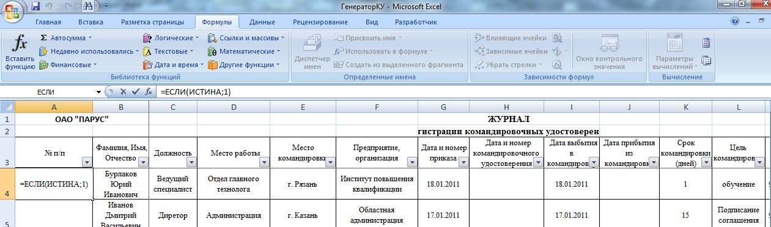This screenshot has height=227, width=771.
Task: Open Дата и время functions list
Action: click(174, 65)
